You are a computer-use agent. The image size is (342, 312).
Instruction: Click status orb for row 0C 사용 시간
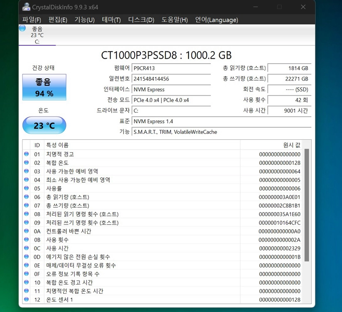[27, 248]
